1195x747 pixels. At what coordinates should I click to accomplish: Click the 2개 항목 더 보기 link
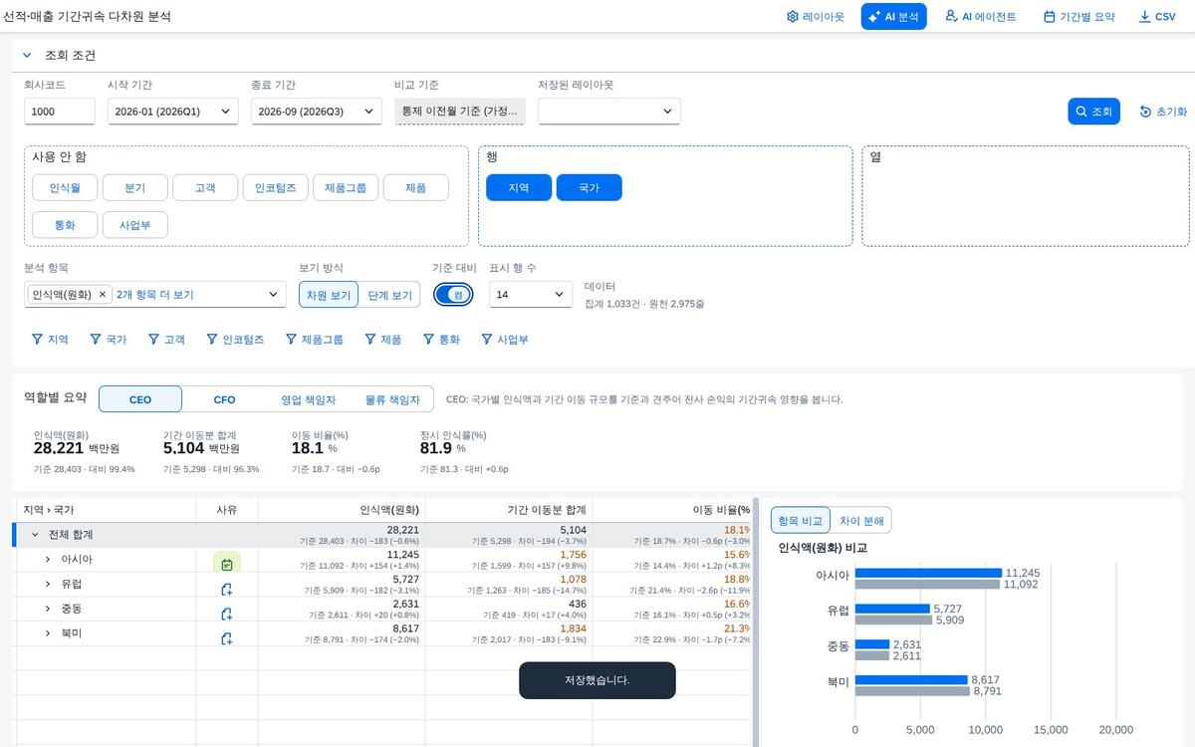pyautogui.click(x=155, y=295)
